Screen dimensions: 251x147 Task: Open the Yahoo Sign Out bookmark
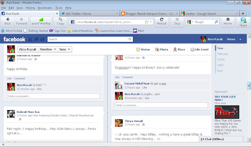click(58, 31)
